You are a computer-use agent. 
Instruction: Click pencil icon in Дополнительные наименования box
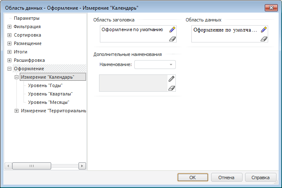[x=171, y=79]
